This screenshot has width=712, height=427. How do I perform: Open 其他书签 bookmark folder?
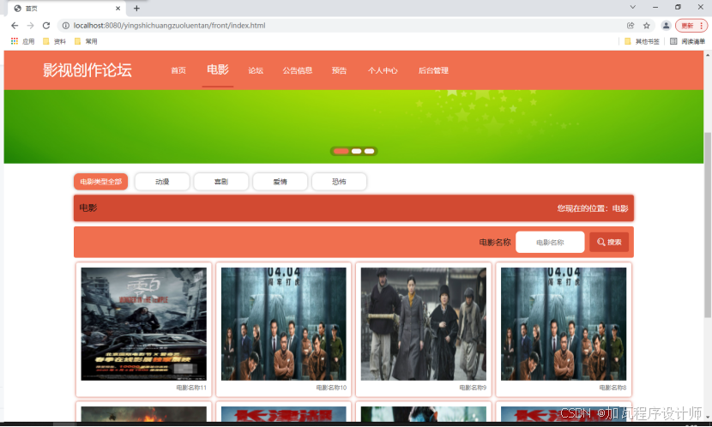[x=642, y=41]
